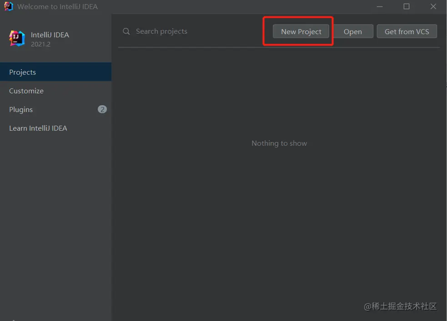This screenshot has width=447, height=321.
Task: Click the search magnifier icon
Action: click(126, 31)
